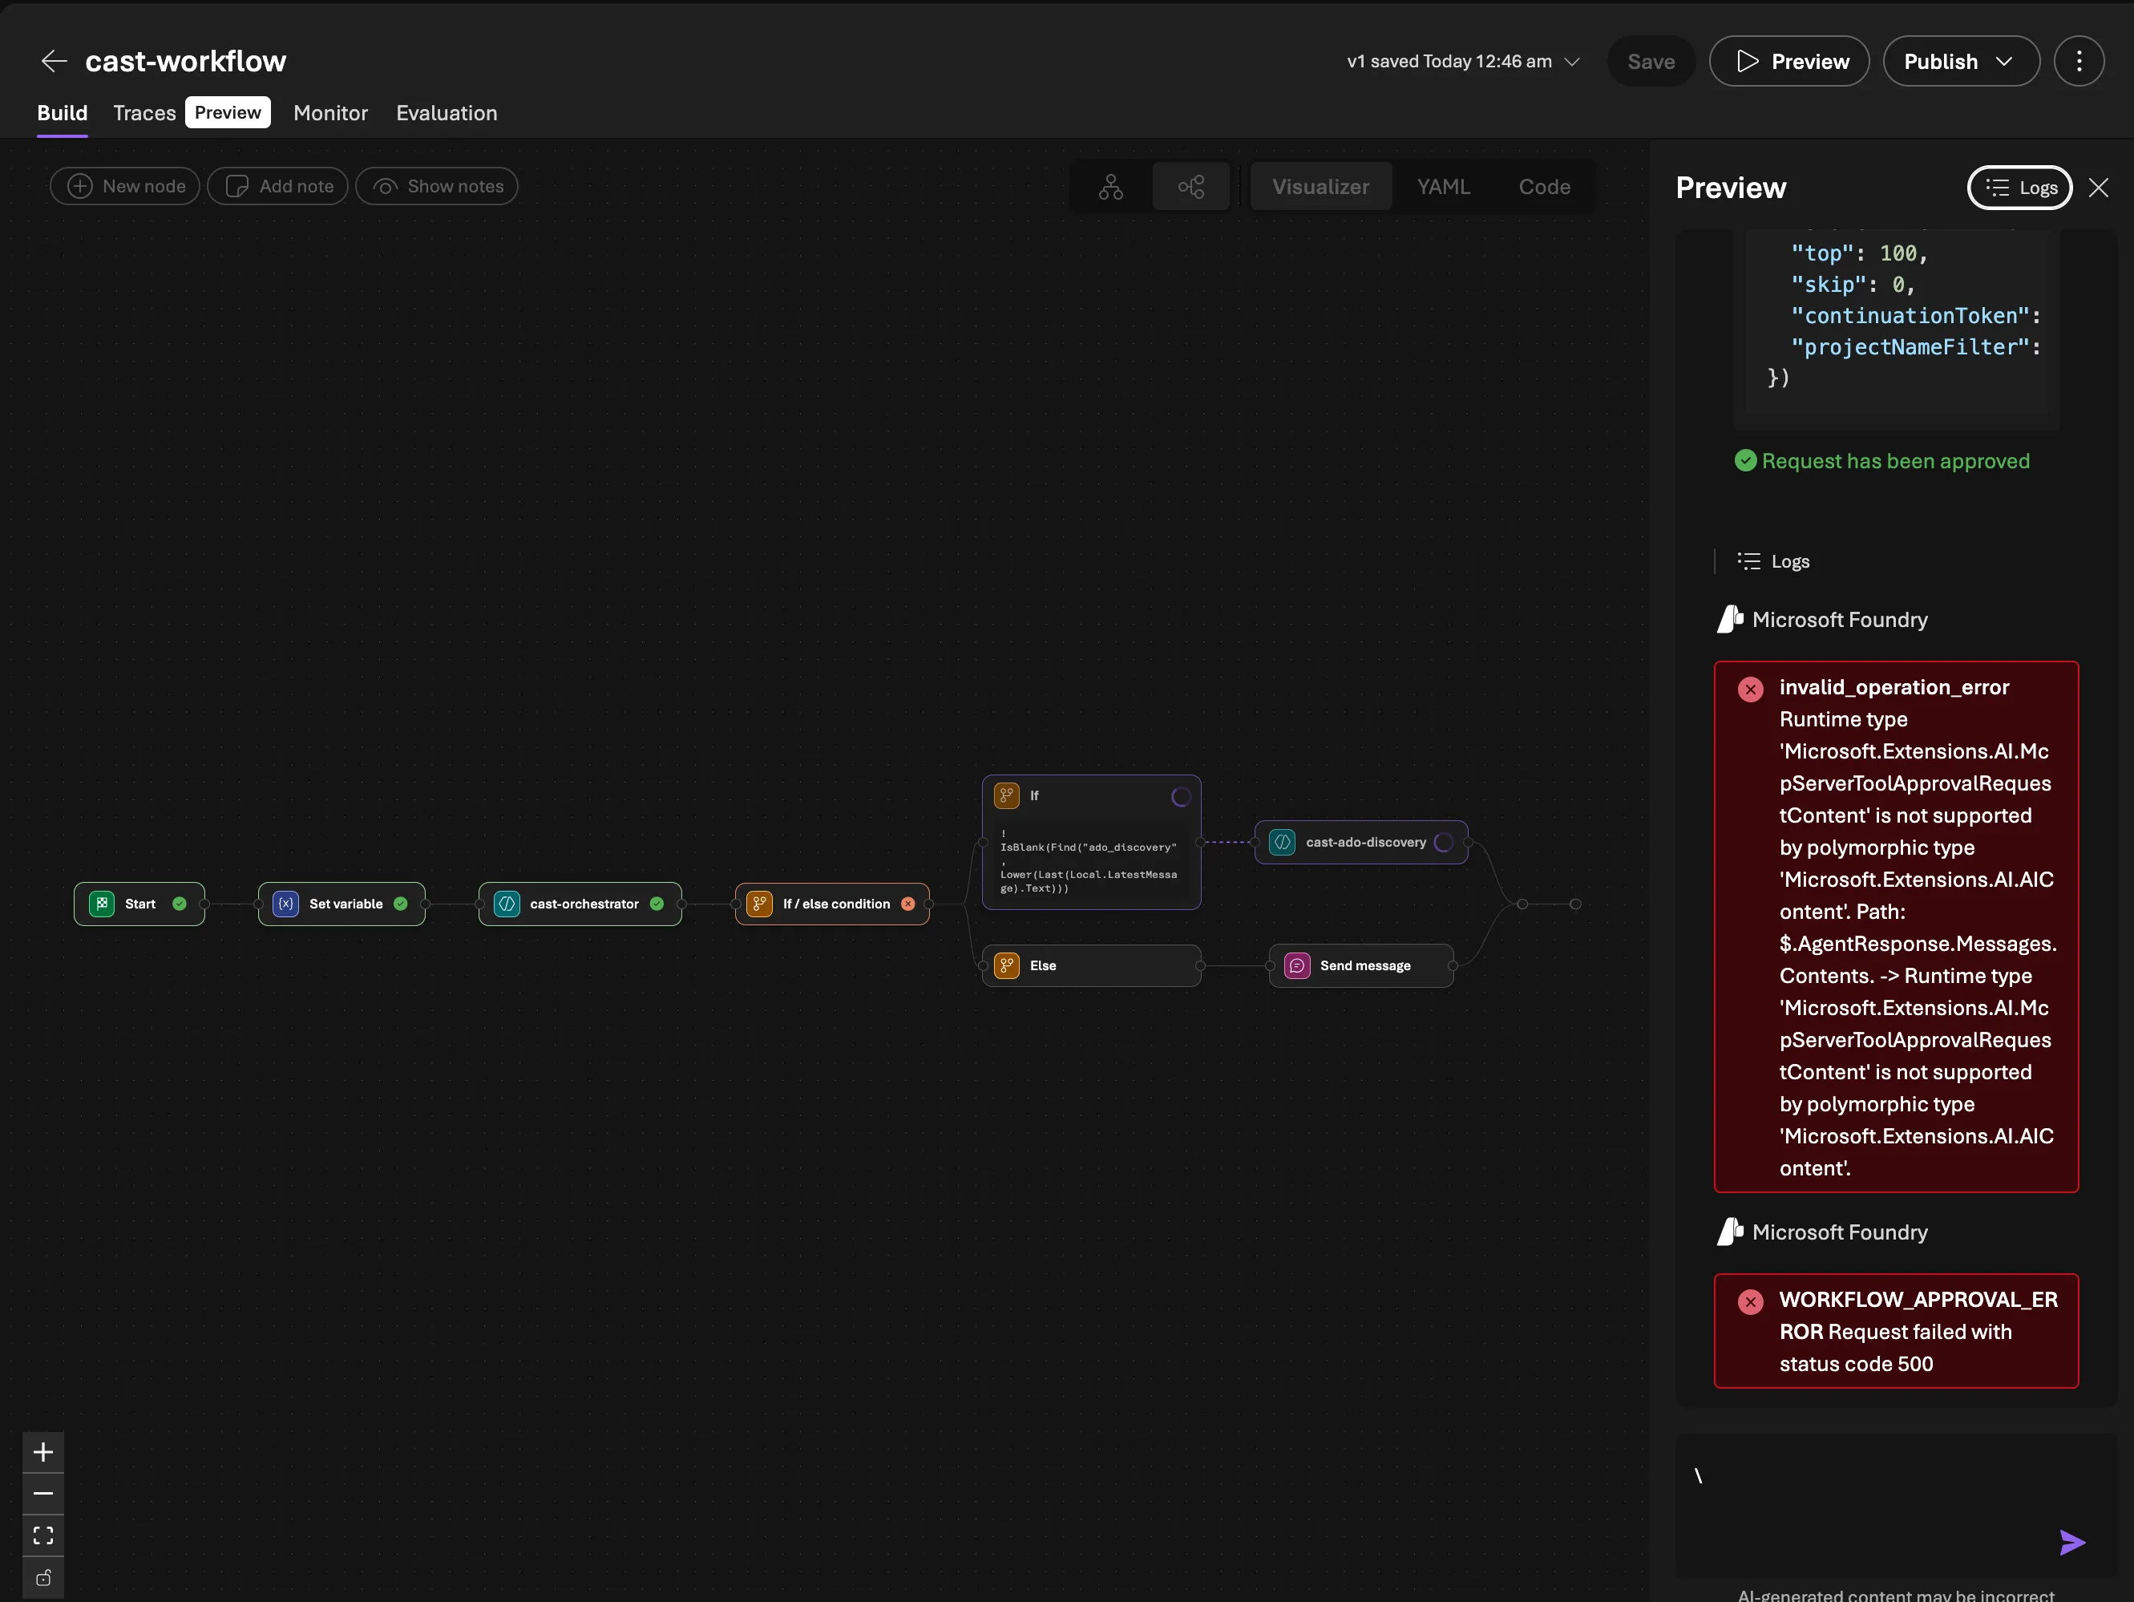
Task: Enable the Preview toggle next to Traces
Action: pos(228,112)
